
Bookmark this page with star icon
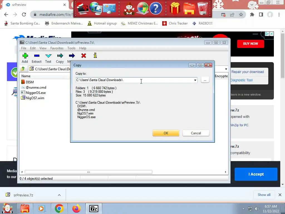(241, 14)
